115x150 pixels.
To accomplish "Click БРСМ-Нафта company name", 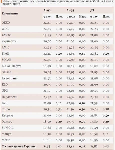I will 12,66.
